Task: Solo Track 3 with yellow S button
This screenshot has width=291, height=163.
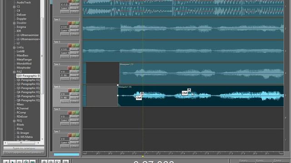Action: [x=74, y=45]
